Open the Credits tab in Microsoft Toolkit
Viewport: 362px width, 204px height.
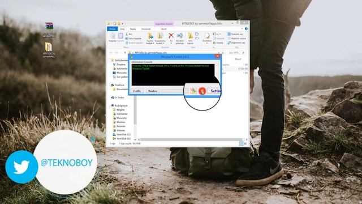tap(137, 91)
